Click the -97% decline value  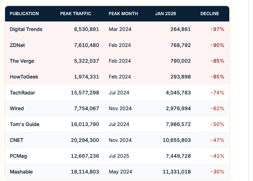[217, 29]
